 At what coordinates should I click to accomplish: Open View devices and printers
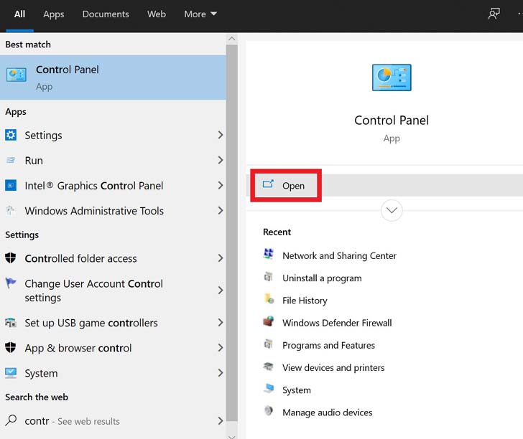tap(333, 367)
